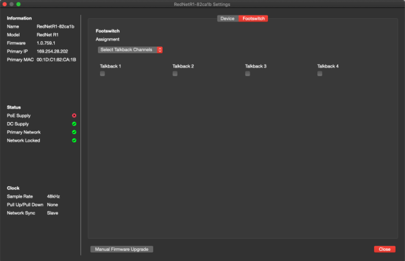Click the model value RedNet R1

pos(47,35)
